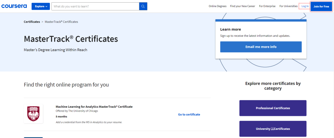This screenshot has width=334, height=138.
Task: Click the Join for Free button
Action: coord(321,7)
